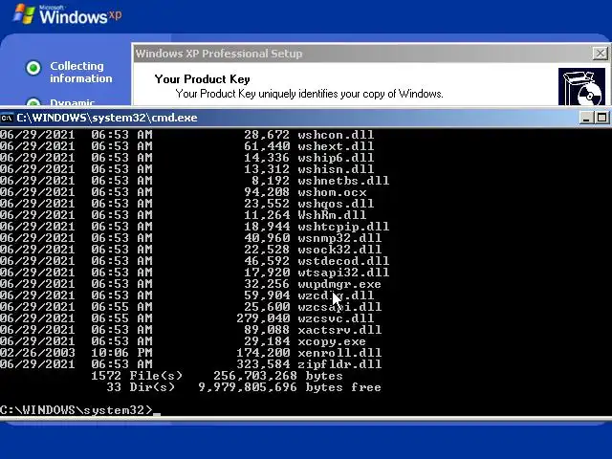
Task: Click the product key description sentence
Action: pyautogui.click(x=309, y=94)
